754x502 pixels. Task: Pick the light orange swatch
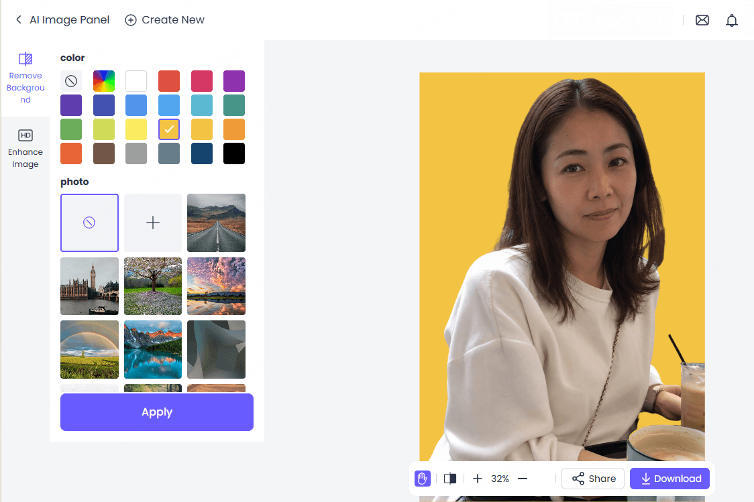click(x=234, y=129)
